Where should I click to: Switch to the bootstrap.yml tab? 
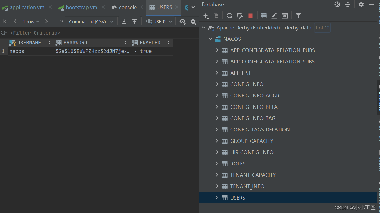click(82, 8)
